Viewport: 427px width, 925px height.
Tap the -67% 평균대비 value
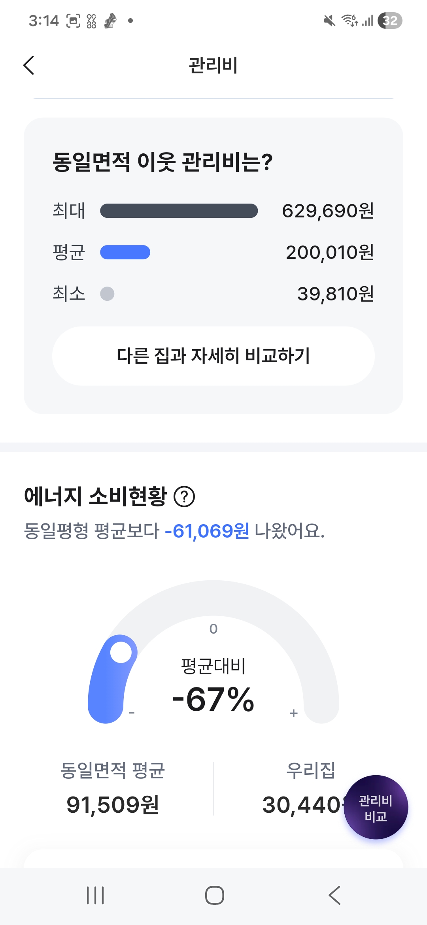(213, 700)
